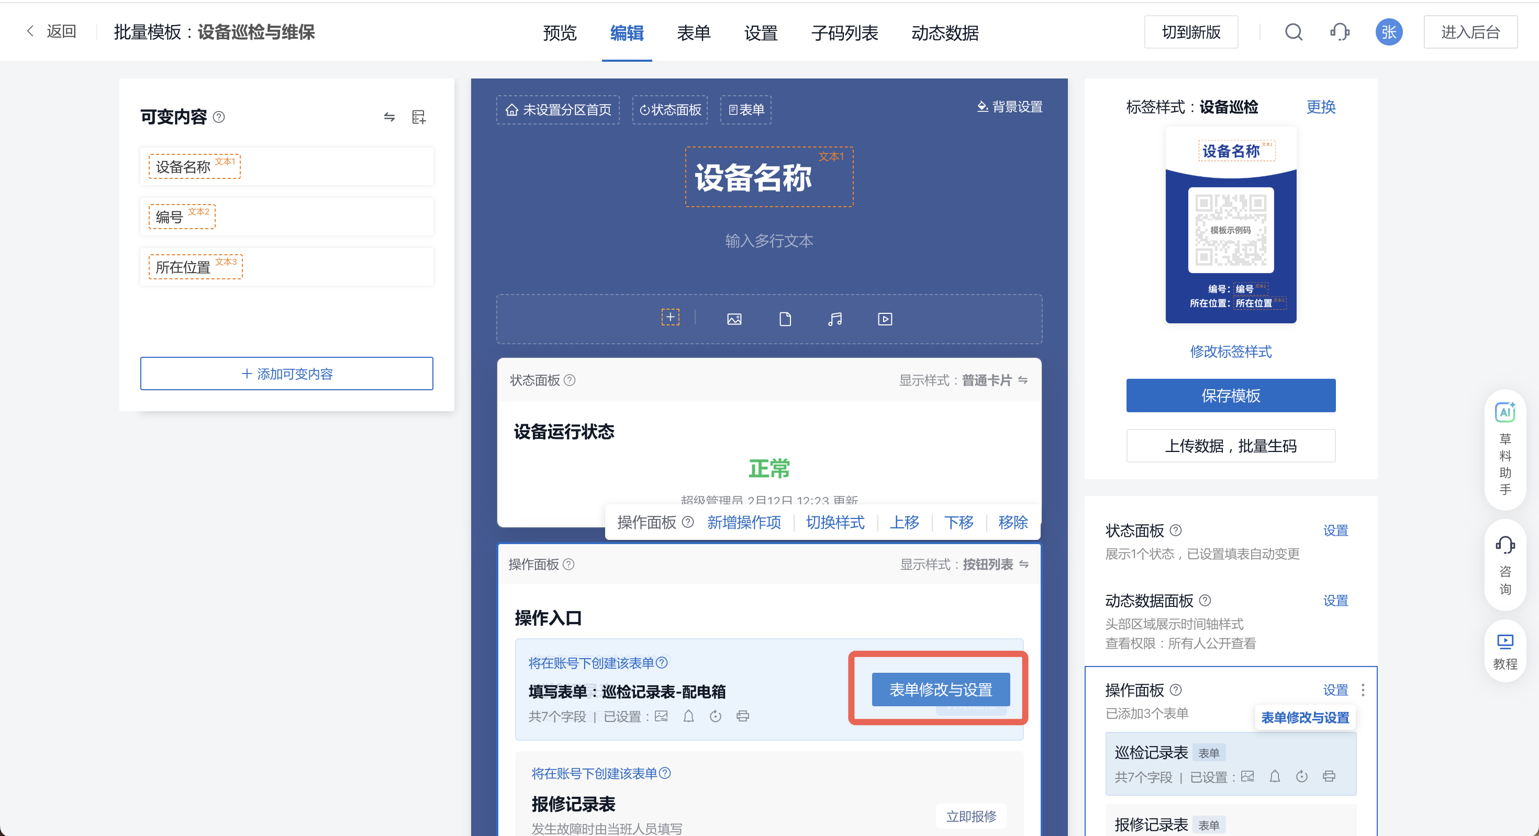Open the 张 user avatar
This screenshot has width=1539, height=836.
1389,31
